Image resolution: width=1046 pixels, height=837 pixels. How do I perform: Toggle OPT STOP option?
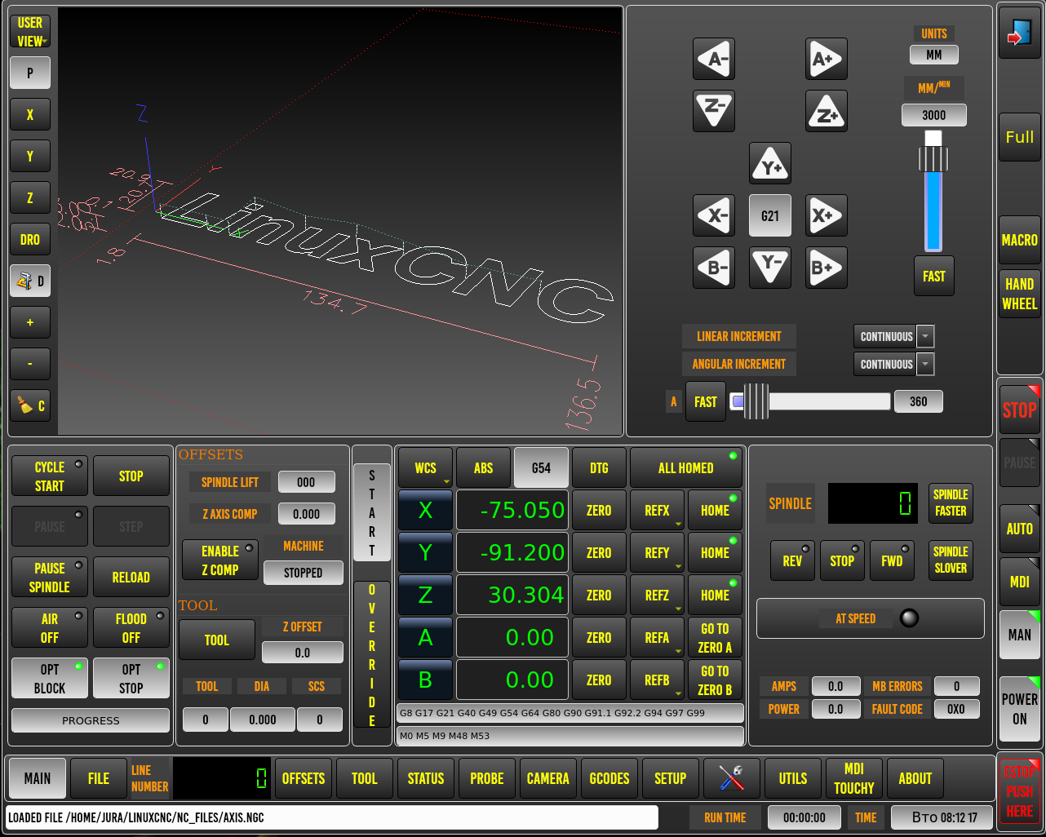(x=131, y=678)
